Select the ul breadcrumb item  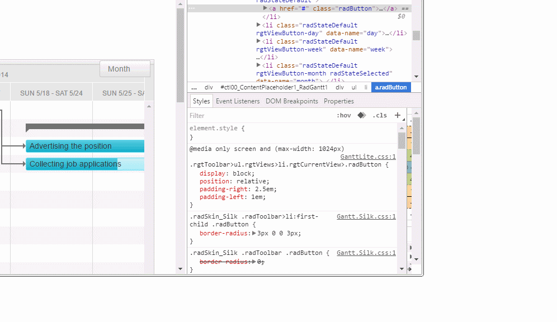tap(354, 87)
